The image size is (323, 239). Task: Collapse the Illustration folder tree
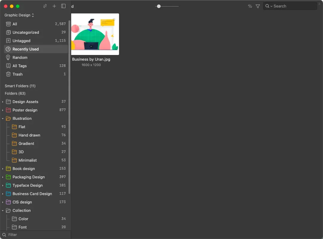(3, 119)
